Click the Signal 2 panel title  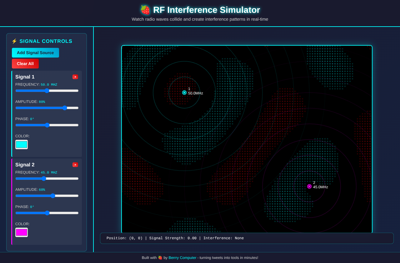pos(25,165)
